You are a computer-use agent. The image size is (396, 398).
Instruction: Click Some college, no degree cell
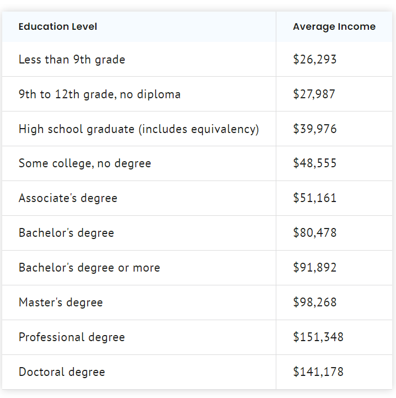139,163
